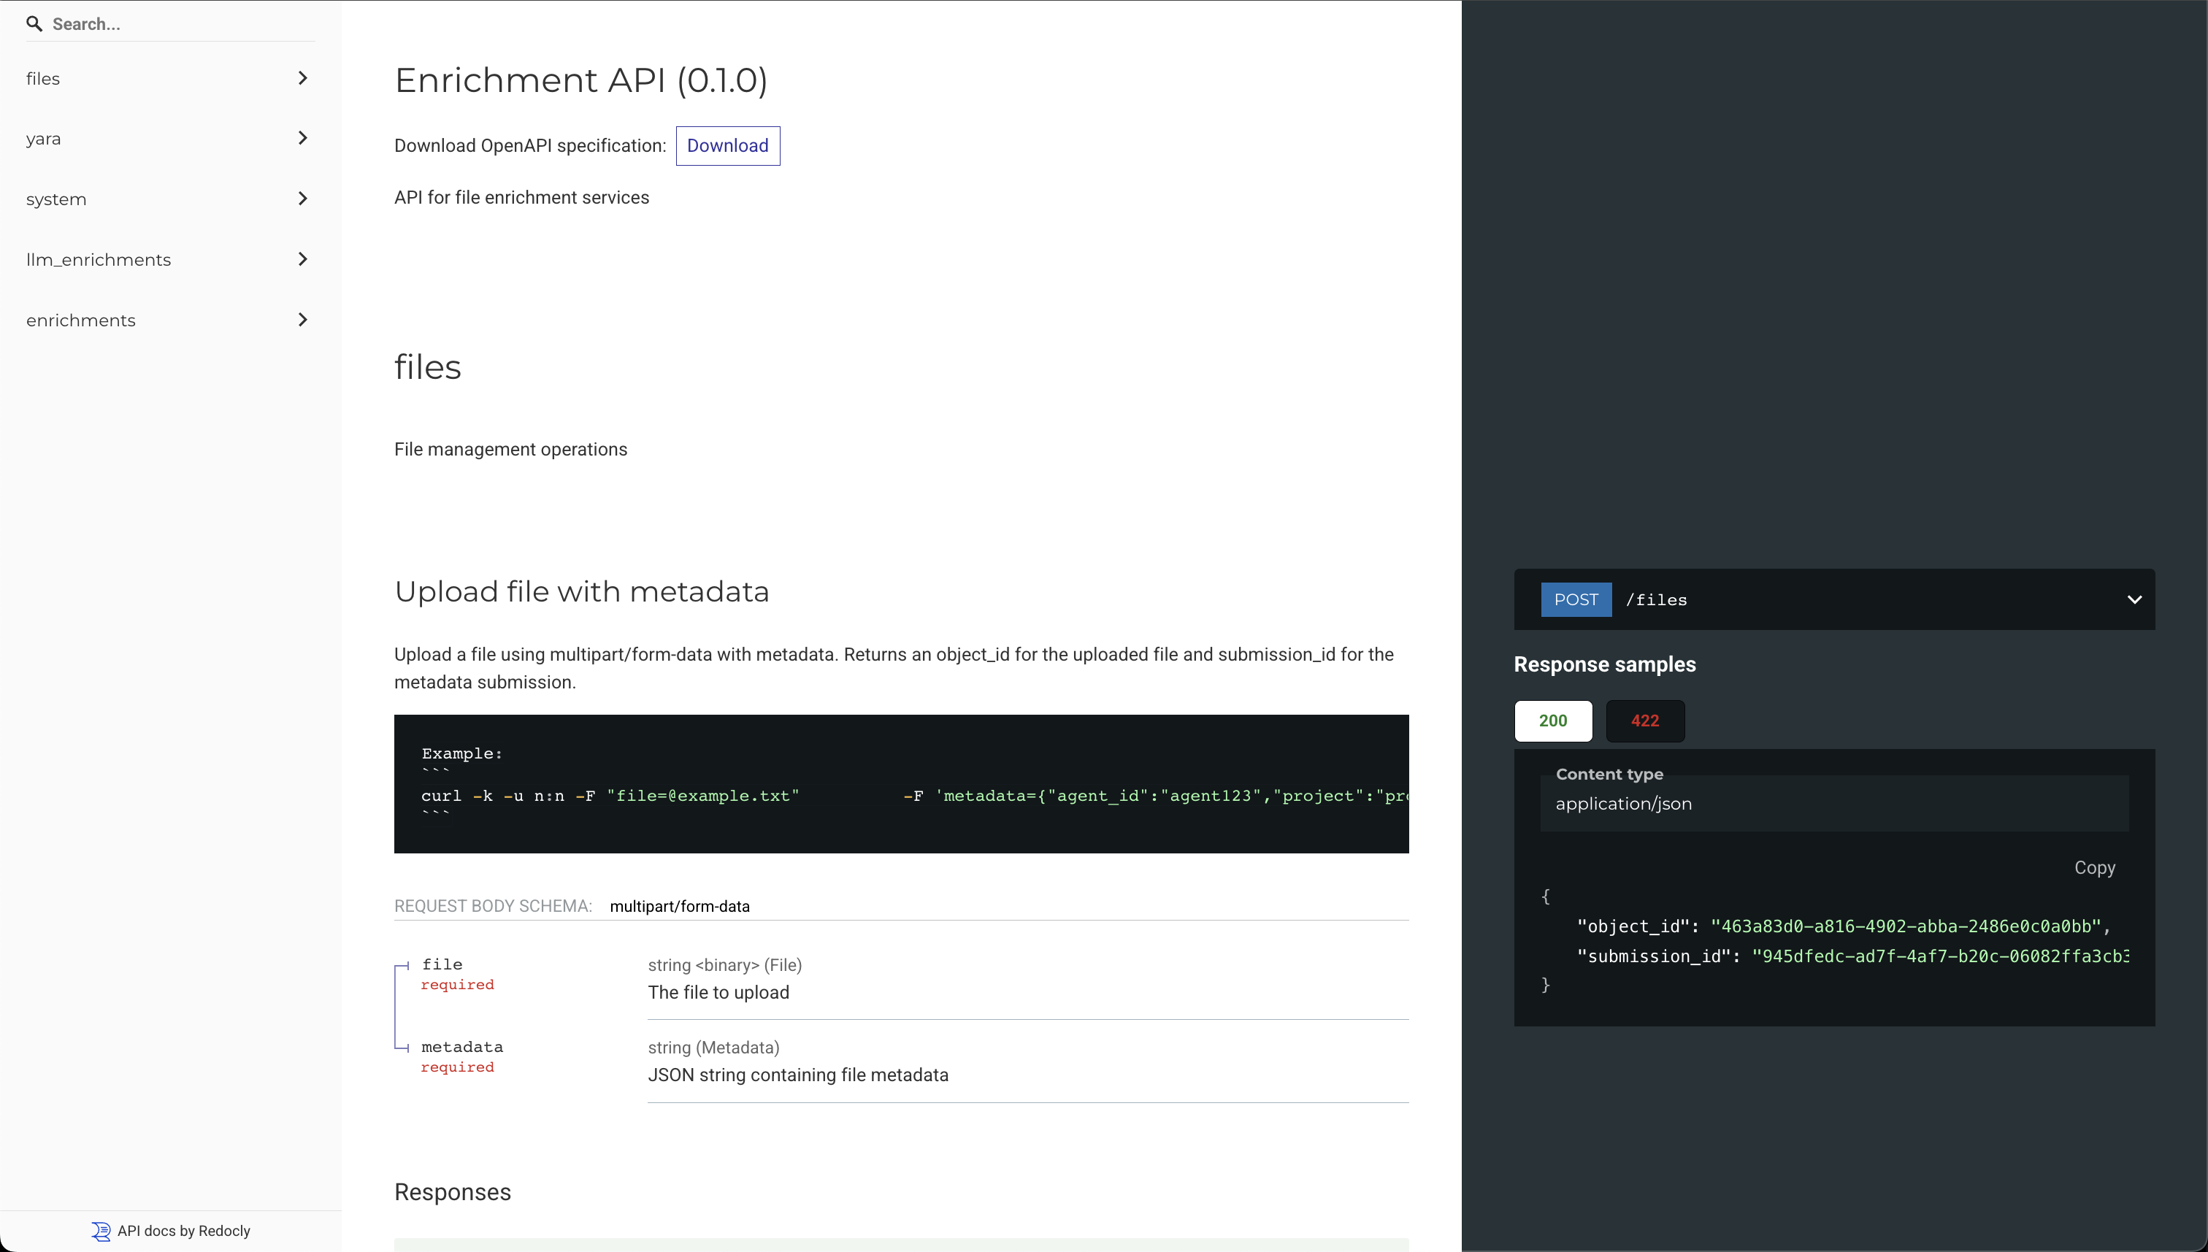Click the Redocly logo icon

[101, 1232]
